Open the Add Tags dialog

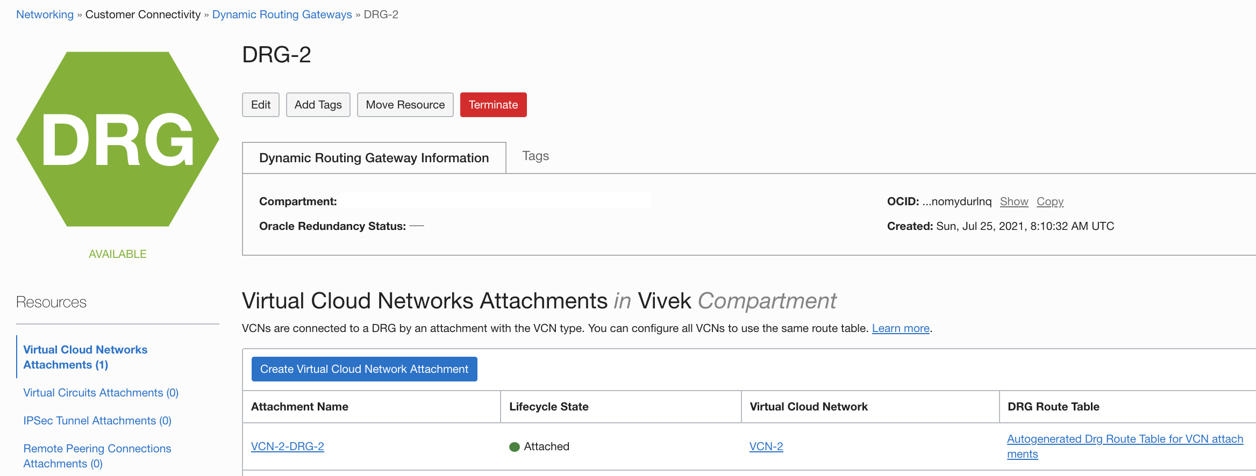(318, 105)
